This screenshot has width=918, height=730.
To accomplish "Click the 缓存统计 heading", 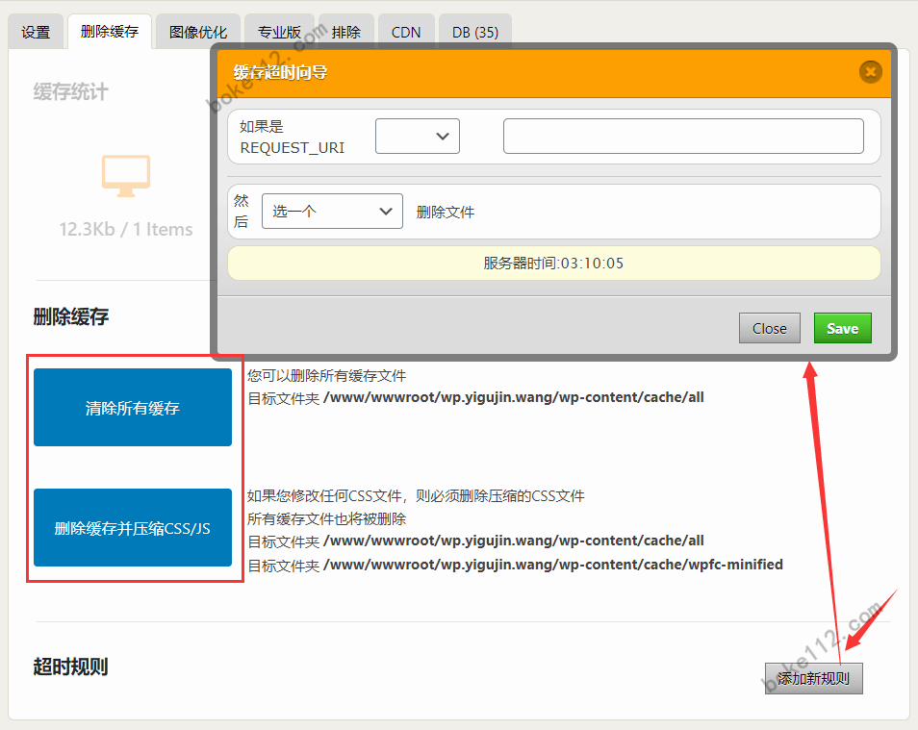I will pyautogui.click(x=71, y=92).
